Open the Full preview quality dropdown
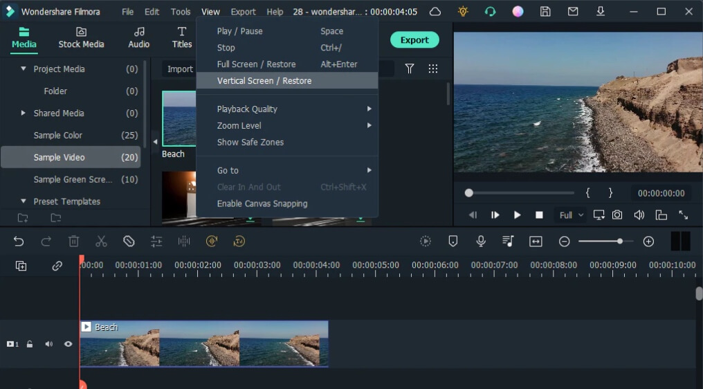This screenshot has height=389, width=703. 571,215
